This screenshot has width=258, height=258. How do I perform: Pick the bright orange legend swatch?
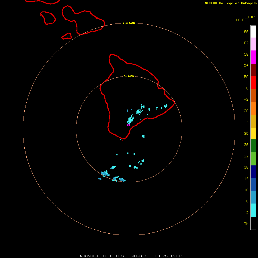click(253, 108)
